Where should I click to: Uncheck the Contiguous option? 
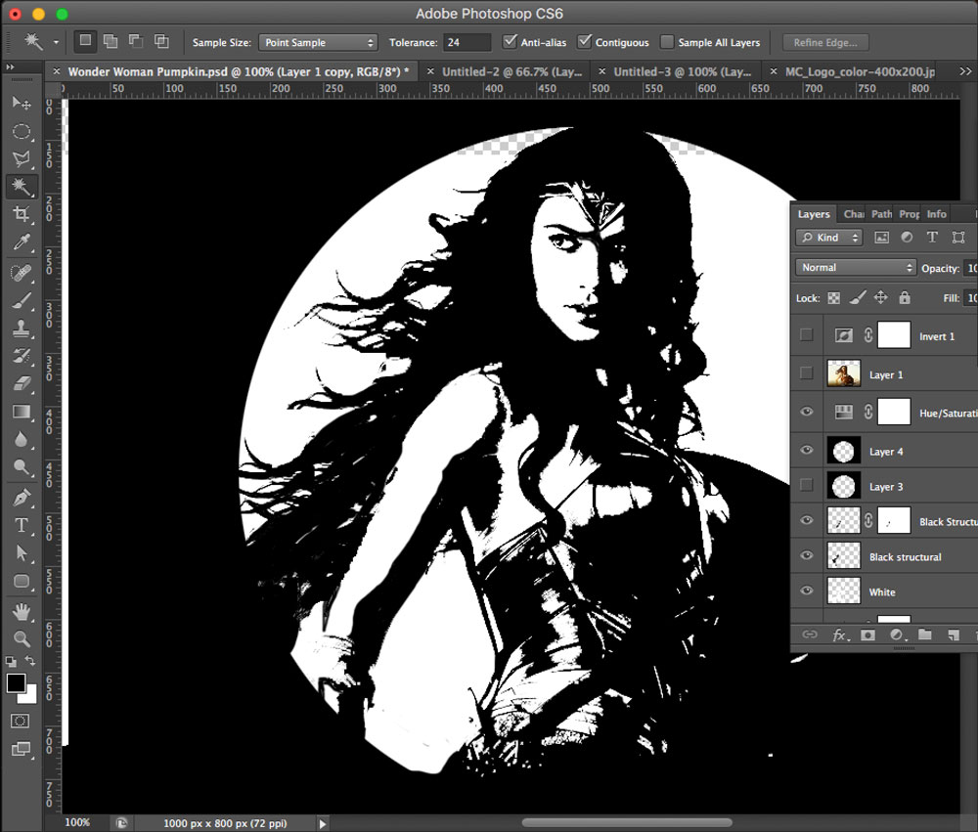coord(585,42)
